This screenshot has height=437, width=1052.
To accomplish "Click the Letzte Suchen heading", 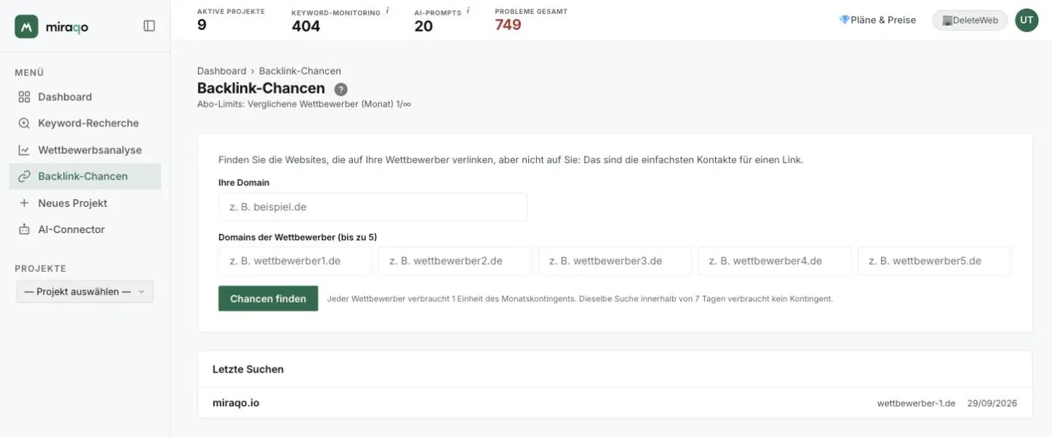I will click(x=248, y=369).
